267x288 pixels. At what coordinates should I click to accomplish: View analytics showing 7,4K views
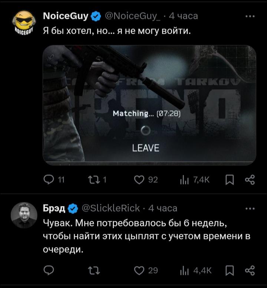click(x=195, y=180)
